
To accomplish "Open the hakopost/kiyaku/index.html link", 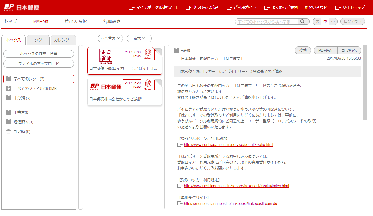I will (x=236, y=186).
